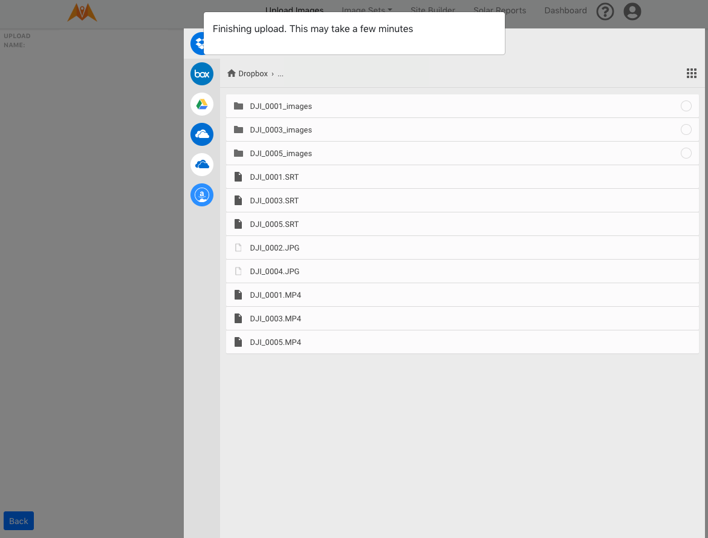Navigate to the Dashboard
Screen dimensions: 708x538
tap(565, 10)
